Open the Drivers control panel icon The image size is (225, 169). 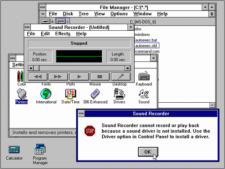120,94
